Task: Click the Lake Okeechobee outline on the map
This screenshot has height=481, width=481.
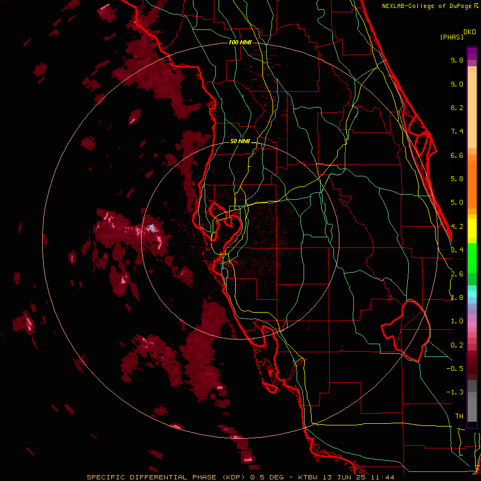Action: point(406,331)
